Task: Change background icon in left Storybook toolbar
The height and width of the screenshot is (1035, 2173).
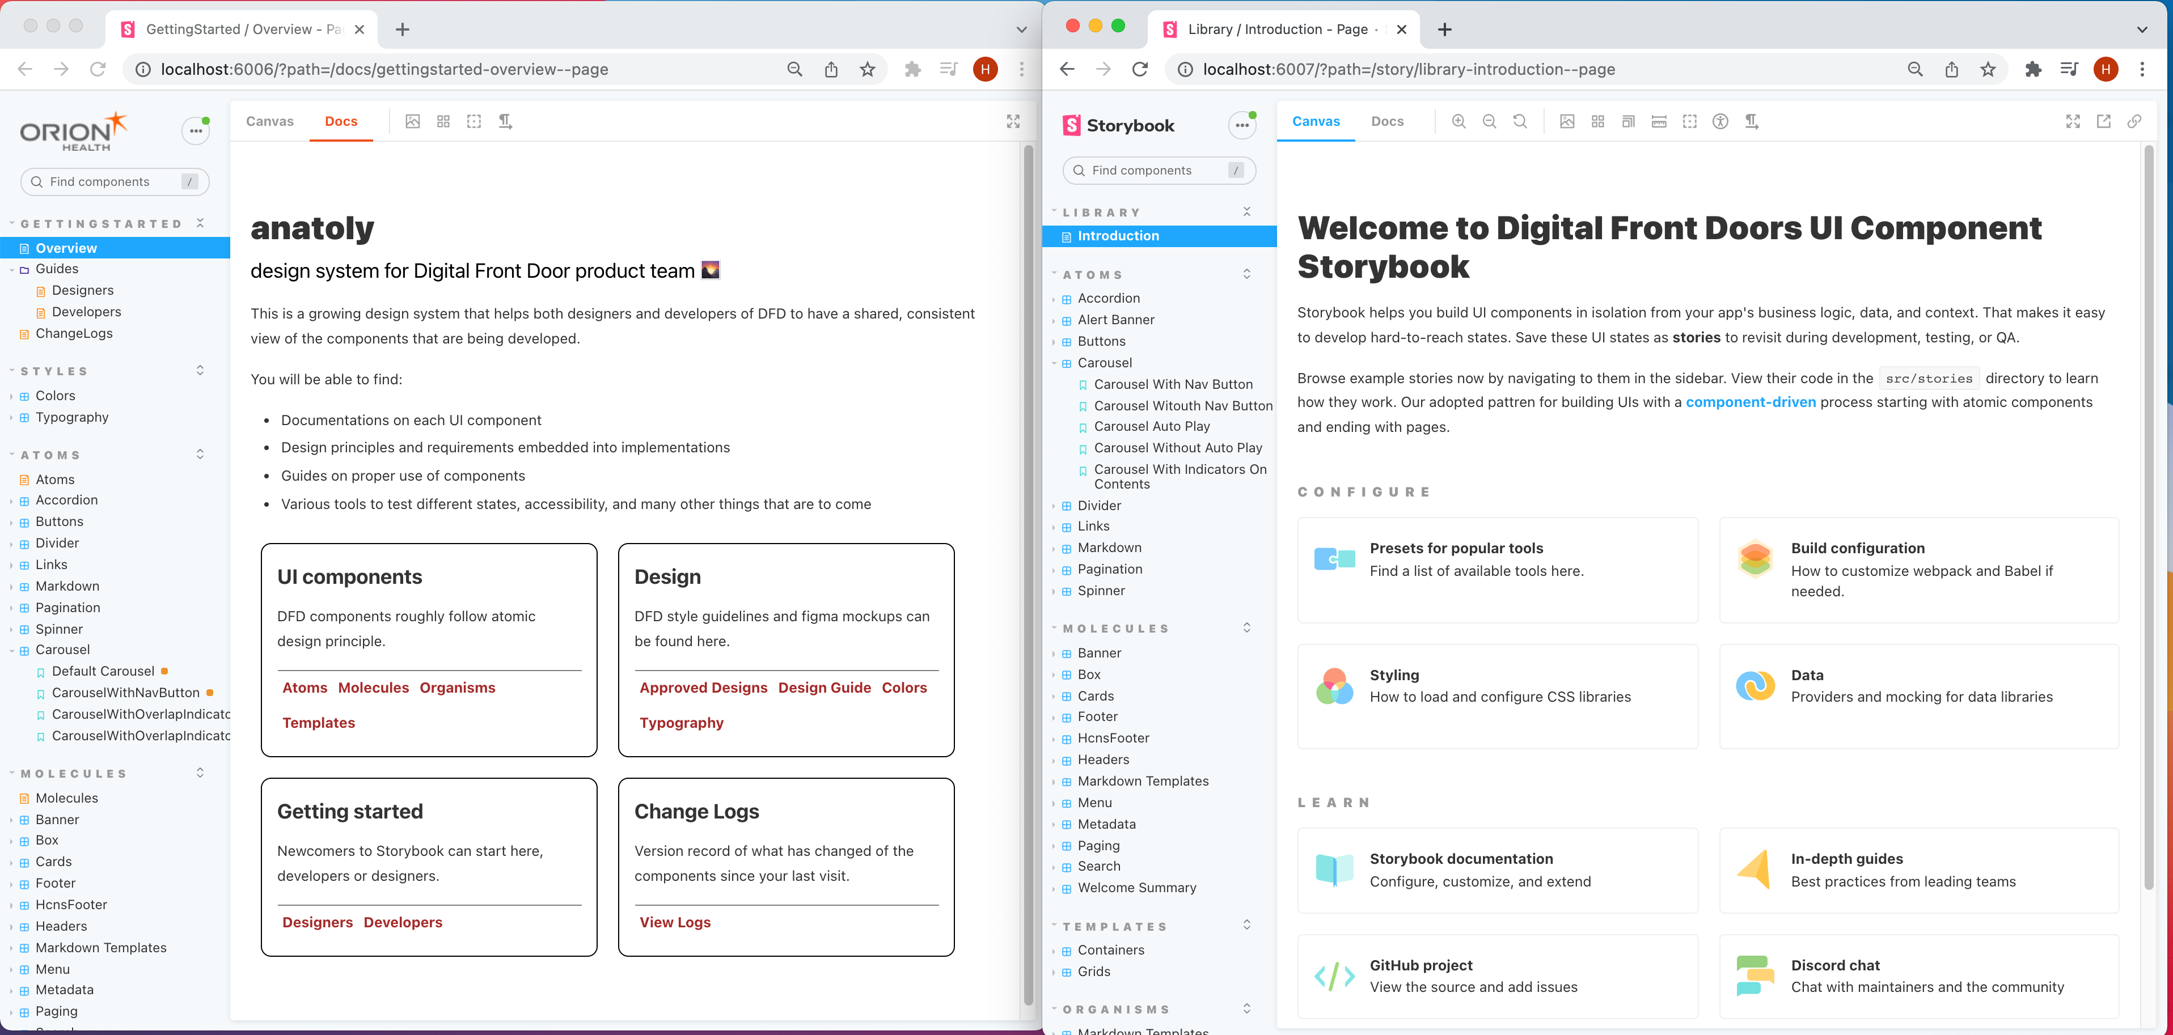Action: coord(412,121)
